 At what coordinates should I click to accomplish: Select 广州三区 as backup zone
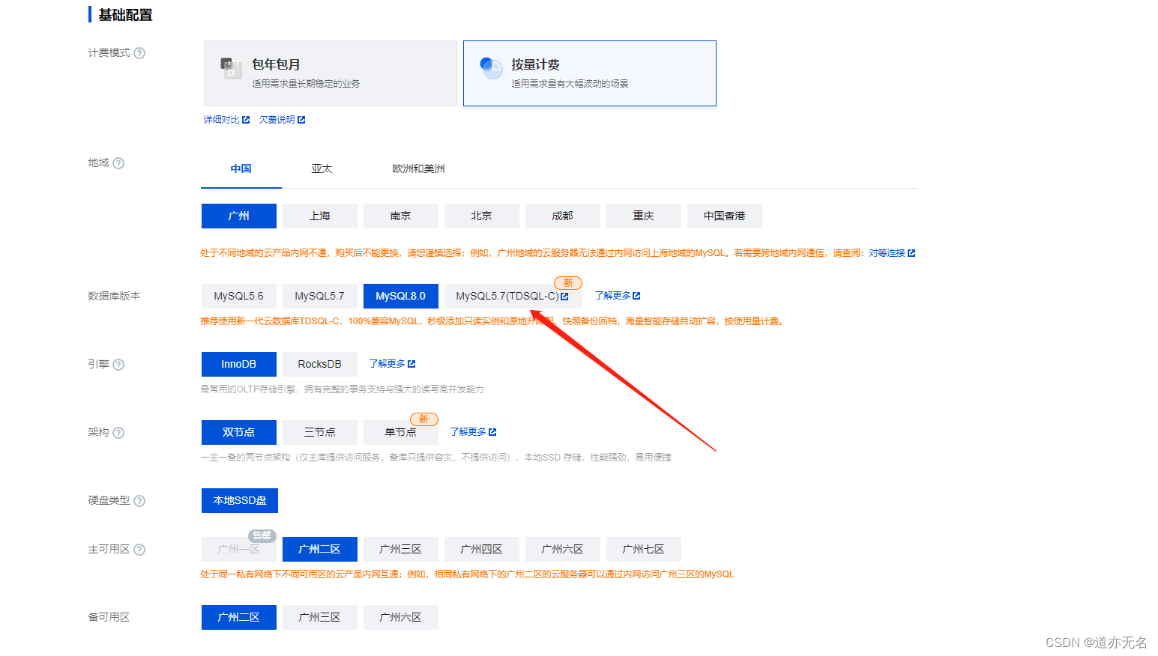tap(320, 617)
